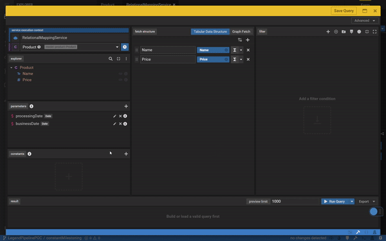Edit the processingDate parameter

(x=115, y=116)
